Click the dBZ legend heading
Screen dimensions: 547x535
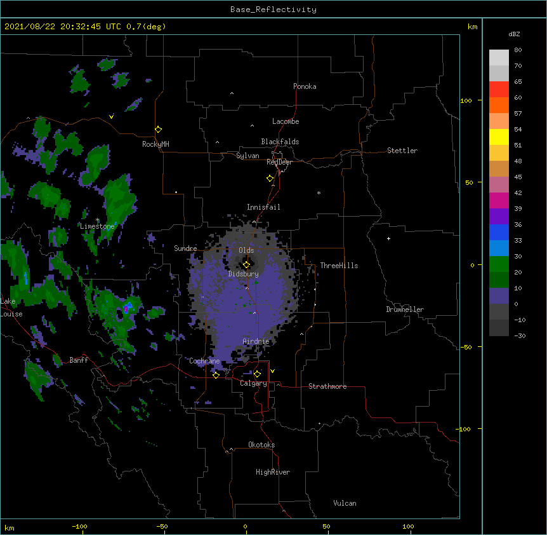[514, 34]
